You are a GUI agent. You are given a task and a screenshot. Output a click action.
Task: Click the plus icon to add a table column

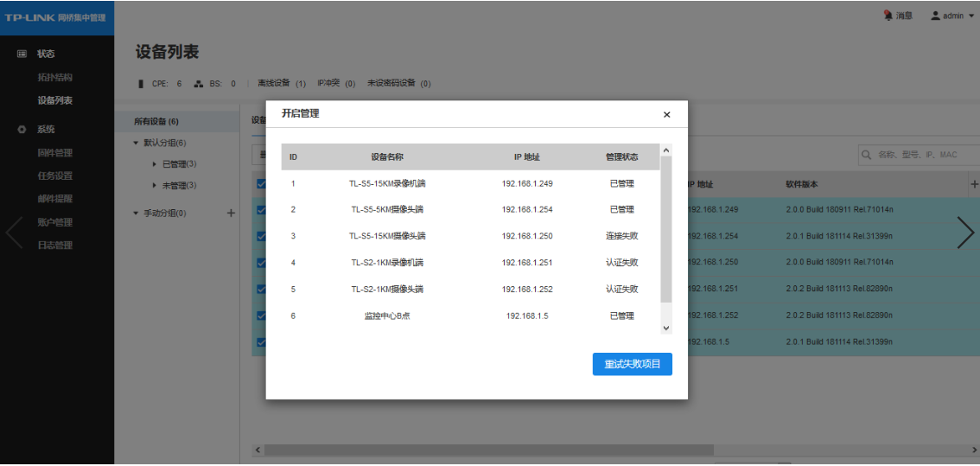pos(974,184)
